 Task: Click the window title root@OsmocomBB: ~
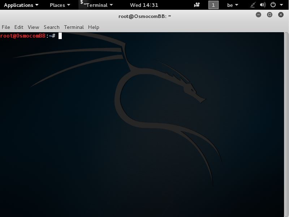coord(145,16)
